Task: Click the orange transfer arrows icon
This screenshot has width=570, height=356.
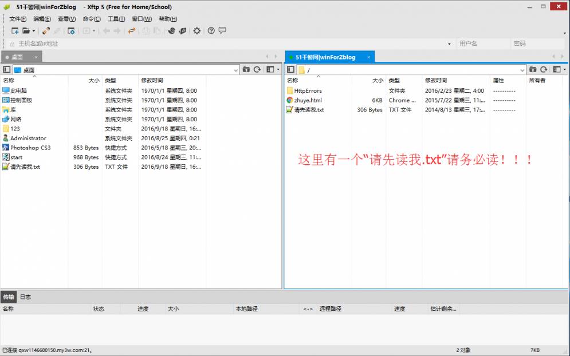Action: point(132,31)
